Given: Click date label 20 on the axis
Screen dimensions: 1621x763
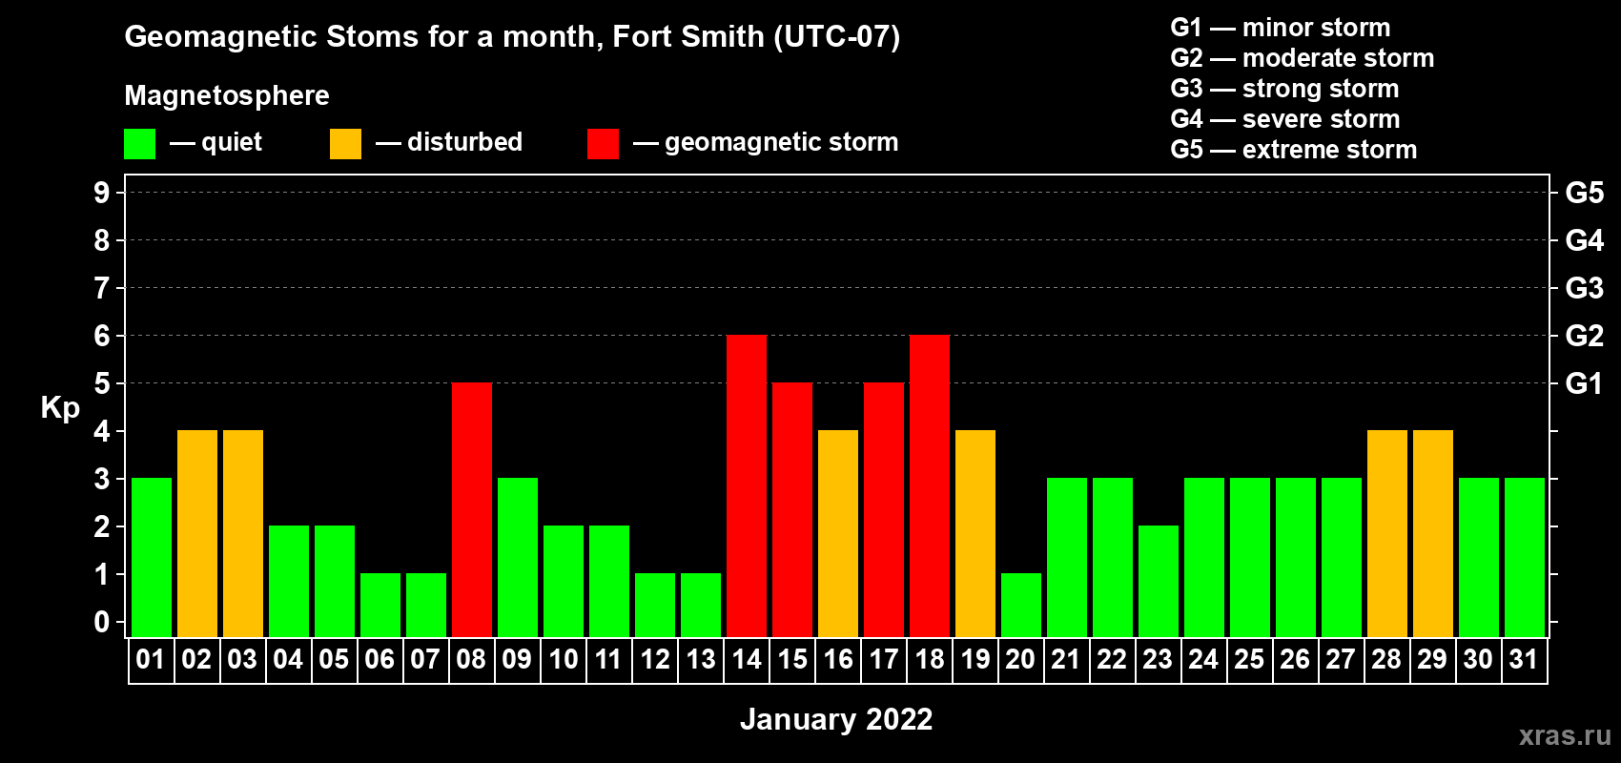Looking at the screenshot, I should 1020,660.
